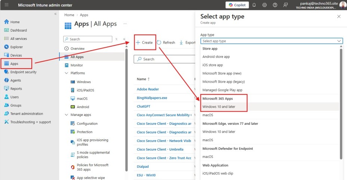Image resolution: width=347 pixels, height=180 pixels.
Task: Close the Select app type panel
Action: point(339,16)
